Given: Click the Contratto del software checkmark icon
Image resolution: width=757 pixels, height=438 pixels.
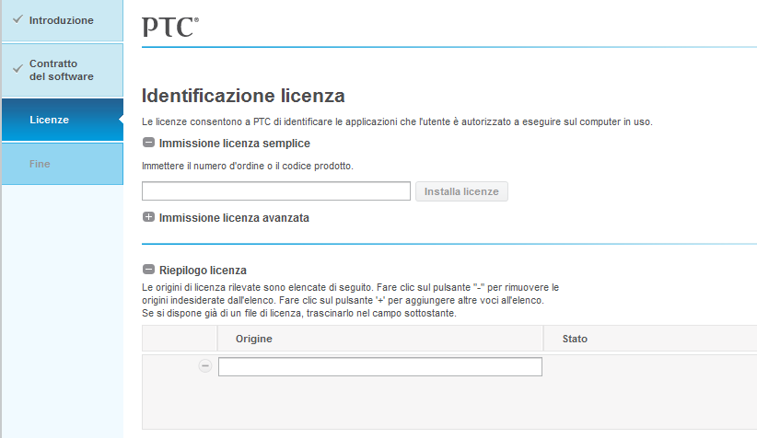Looking at the screenshot, I should (17, 68).
